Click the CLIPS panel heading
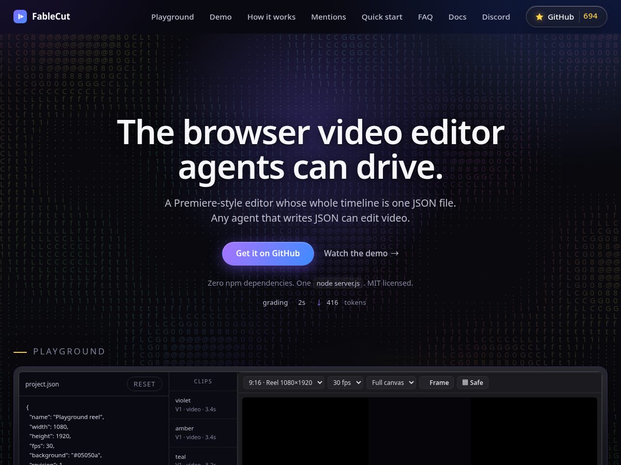This screenshot has height=465, width=621. pyautogui.click(x=203, y=381)
